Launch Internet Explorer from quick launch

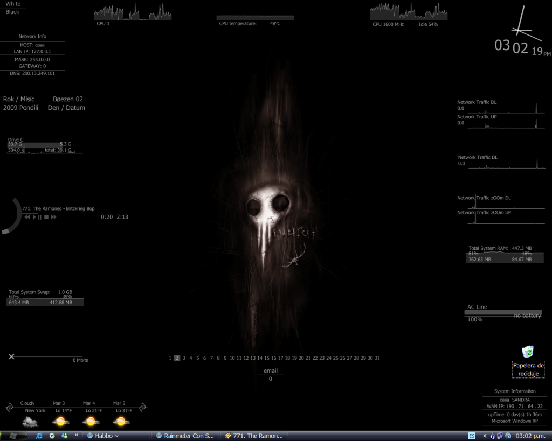click(39, 436)
